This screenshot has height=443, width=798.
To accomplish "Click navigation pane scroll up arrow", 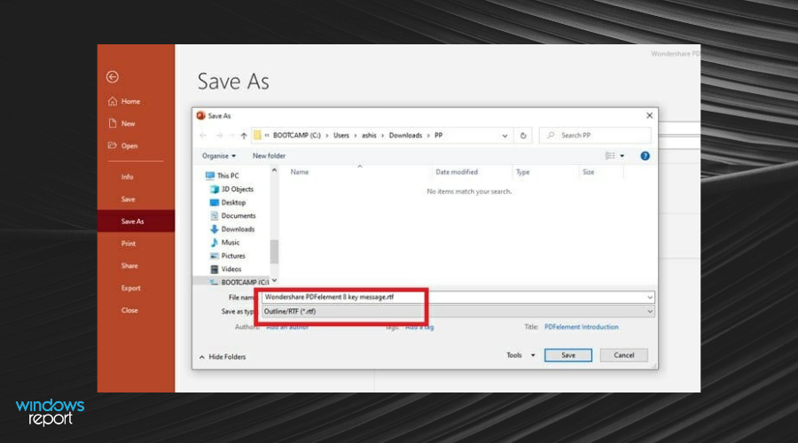I will pyautogui.click(x=274, y=170).
